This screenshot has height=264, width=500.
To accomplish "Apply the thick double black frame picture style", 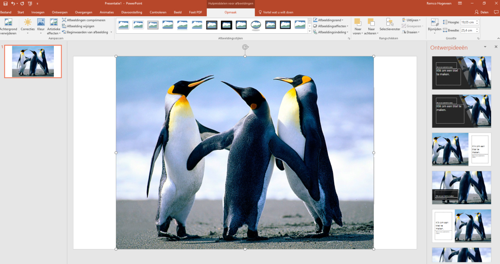I will pos(212,25).
